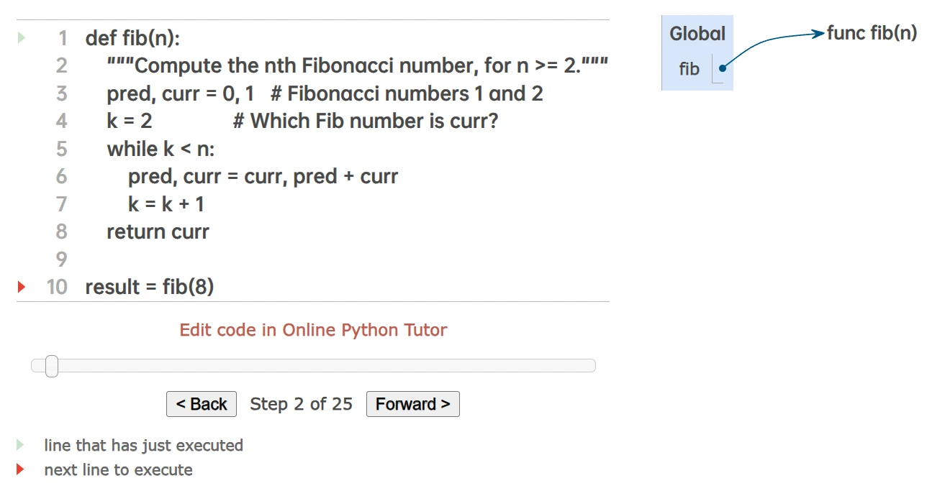Open the Edit code in Online Python Tutor link
945x491 pixels.
point(313,330)
